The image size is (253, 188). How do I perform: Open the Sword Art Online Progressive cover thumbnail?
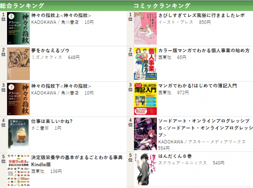tap(145, 134)
